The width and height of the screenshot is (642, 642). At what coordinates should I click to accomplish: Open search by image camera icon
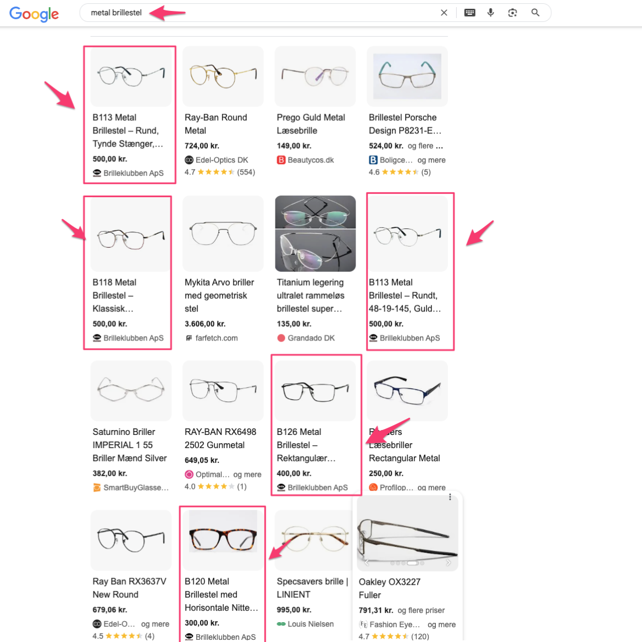tap(512, 13)
